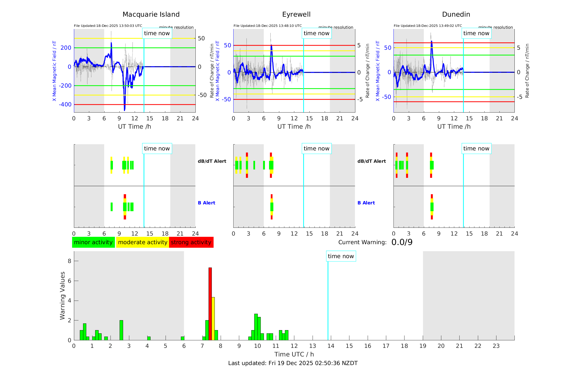Click time now label in Dunedin magnetic plot
The height and width of the screenshot is (386, 569).
[x=476, y=33]
